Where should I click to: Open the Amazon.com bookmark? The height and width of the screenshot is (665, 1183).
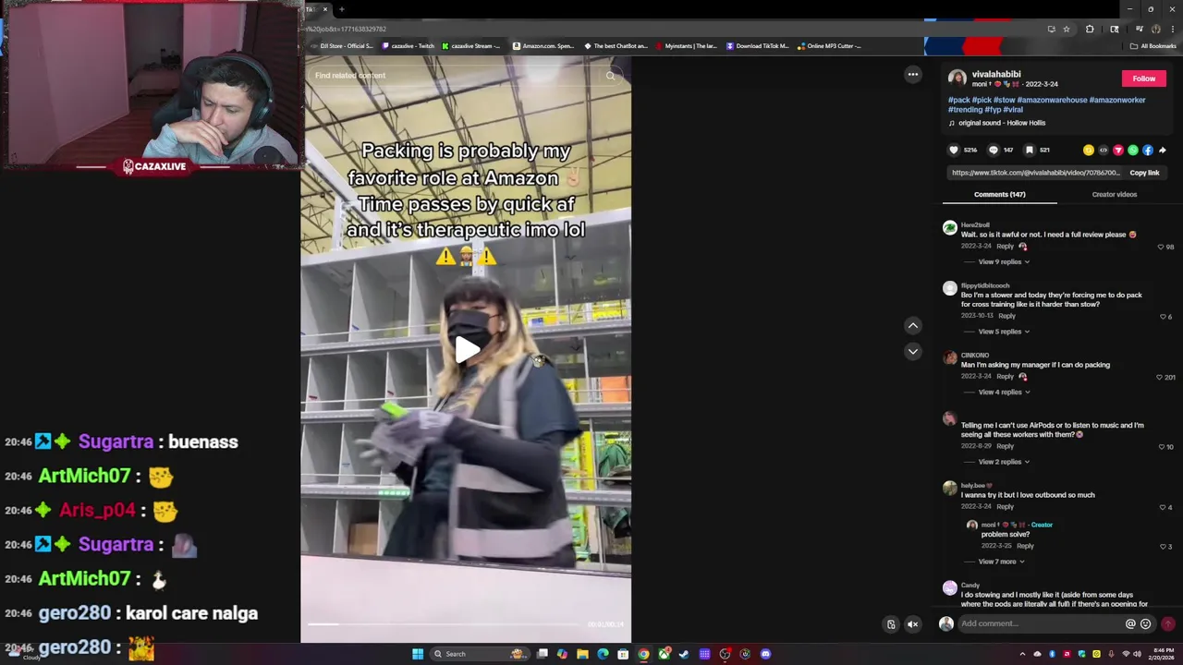coord(543,46)
